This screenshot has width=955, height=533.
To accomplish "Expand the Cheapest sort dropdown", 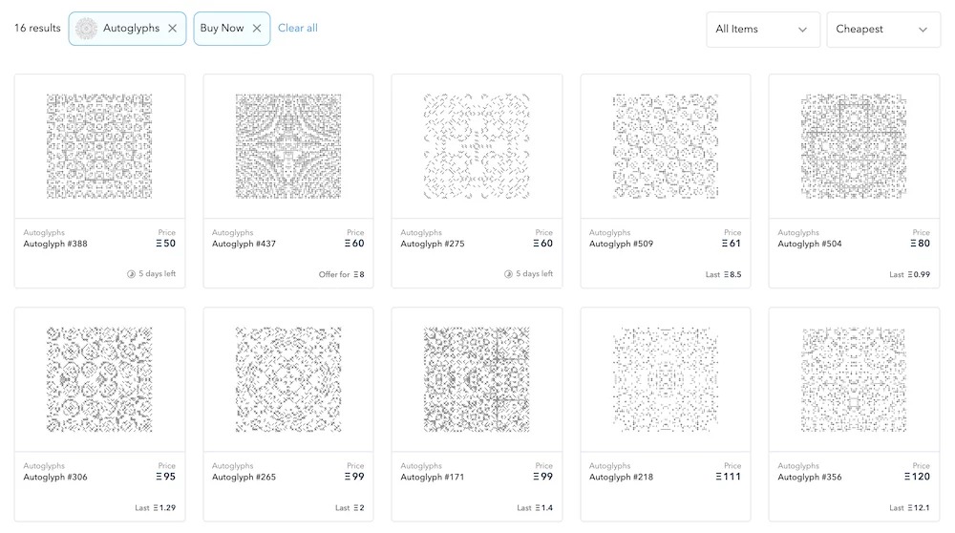I will click(882, 29).
